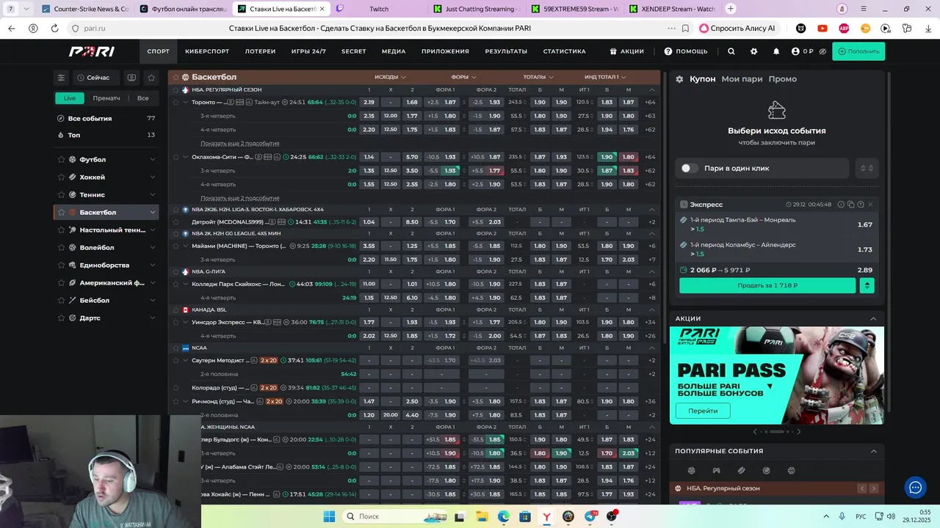
Task: Open the Киберспорт menu
Action: [207, 51]
